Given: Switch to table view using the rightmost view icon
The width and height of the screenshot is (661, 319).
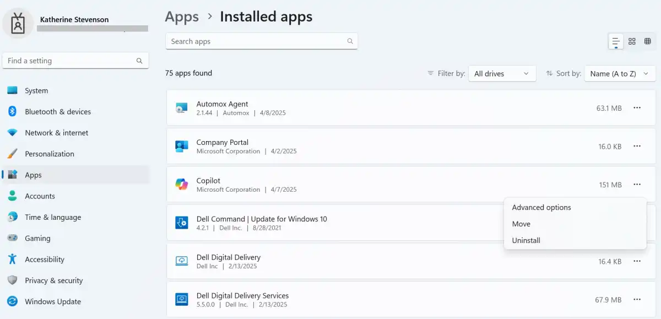Looking at the screenshot, I should coord(648,41).
